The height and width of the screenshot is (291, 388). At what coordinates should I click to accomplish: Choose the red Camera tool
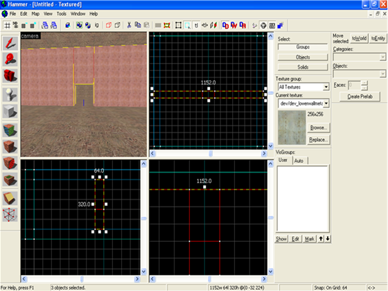10,76
